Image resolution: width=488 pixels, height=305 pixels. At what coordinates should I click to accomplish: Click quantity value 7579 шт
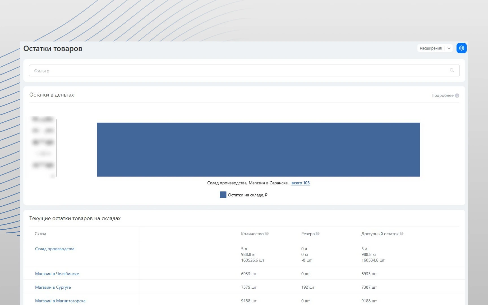pos(249,287)
